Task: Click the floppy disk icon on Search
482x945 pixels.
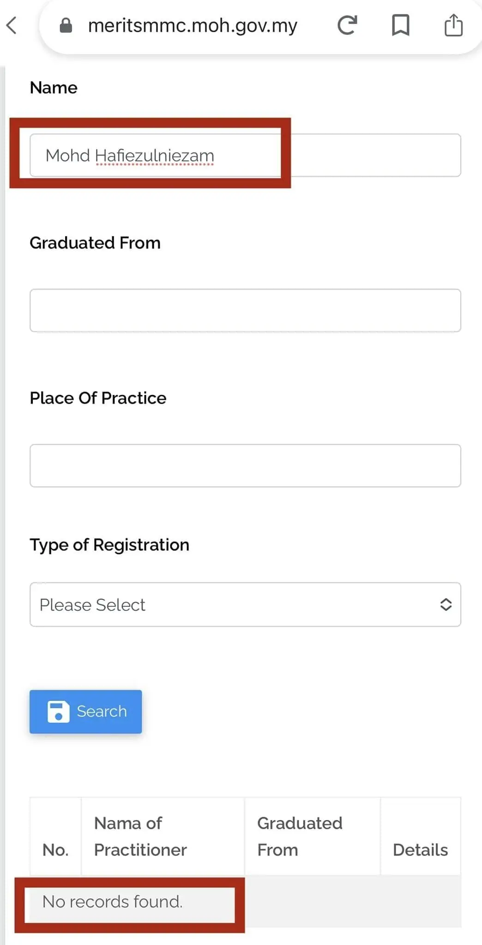Action: click(x=59, y=712)
